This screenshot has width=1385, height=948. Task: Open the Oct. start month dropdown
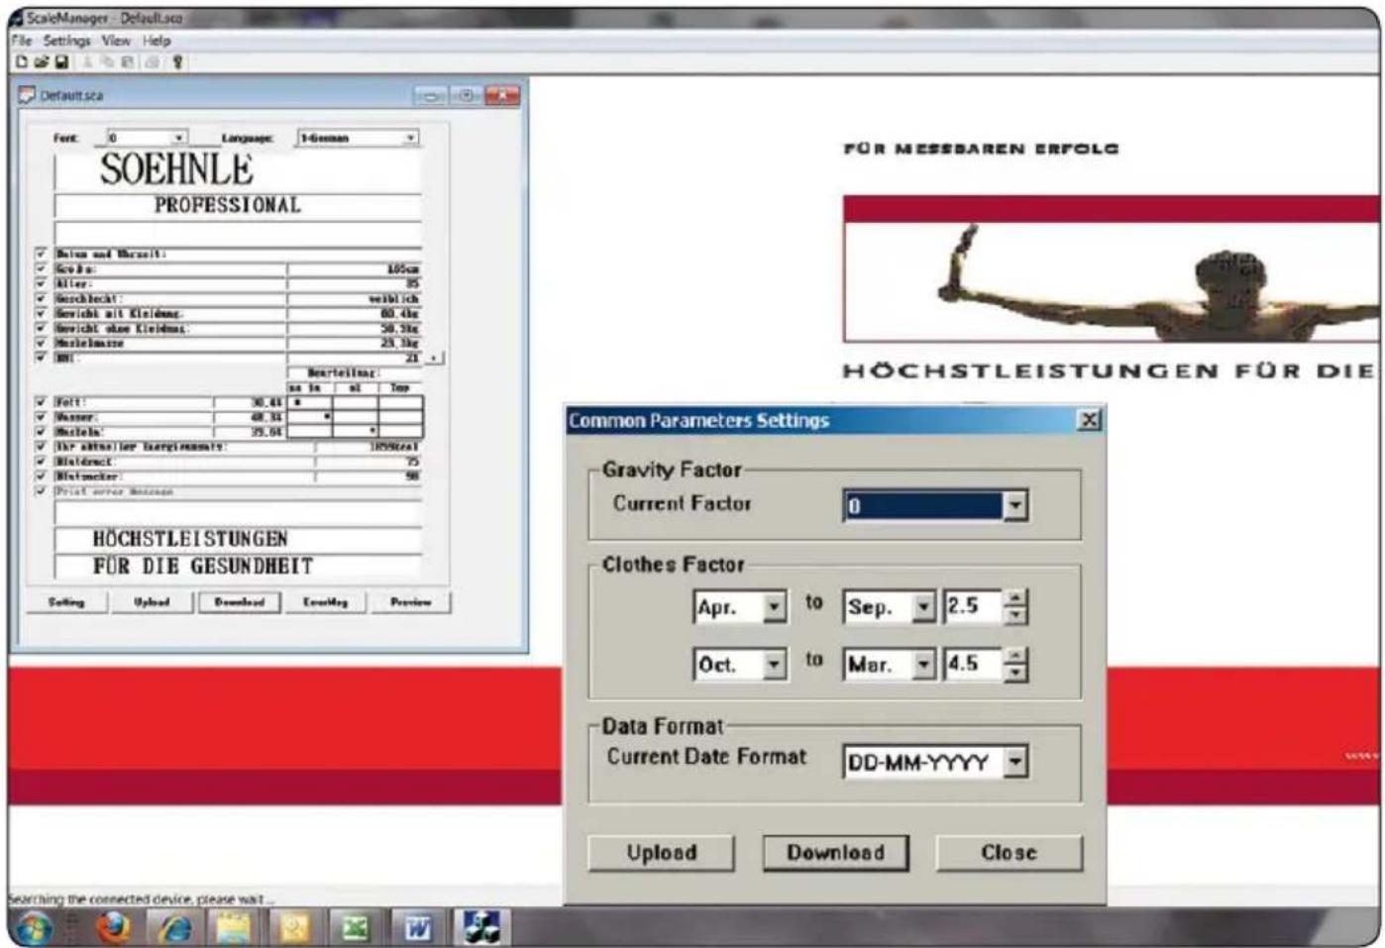point(775,664)
